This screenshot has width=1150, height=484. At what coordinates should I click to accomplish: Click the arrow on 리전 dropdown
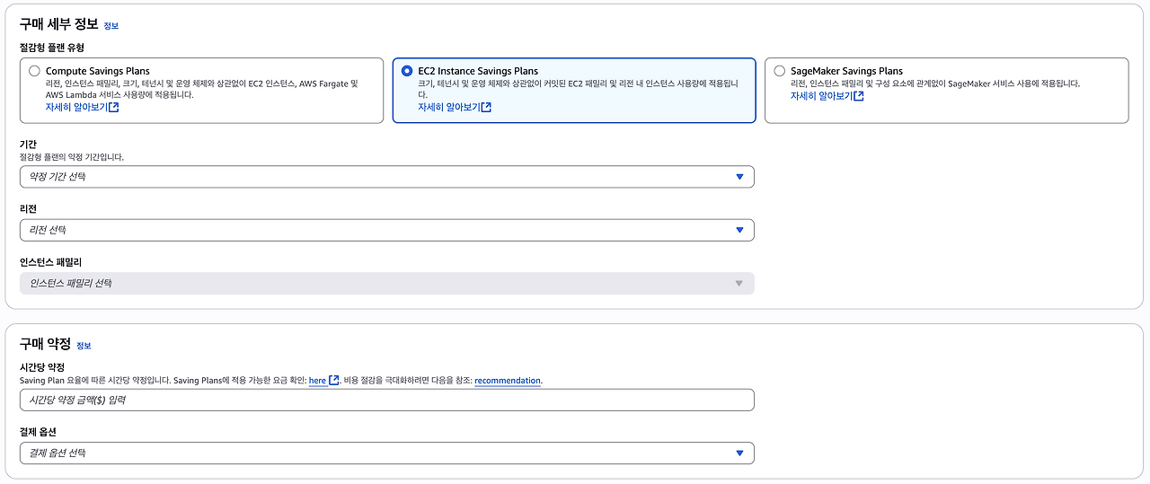click(x=739, y=230)
